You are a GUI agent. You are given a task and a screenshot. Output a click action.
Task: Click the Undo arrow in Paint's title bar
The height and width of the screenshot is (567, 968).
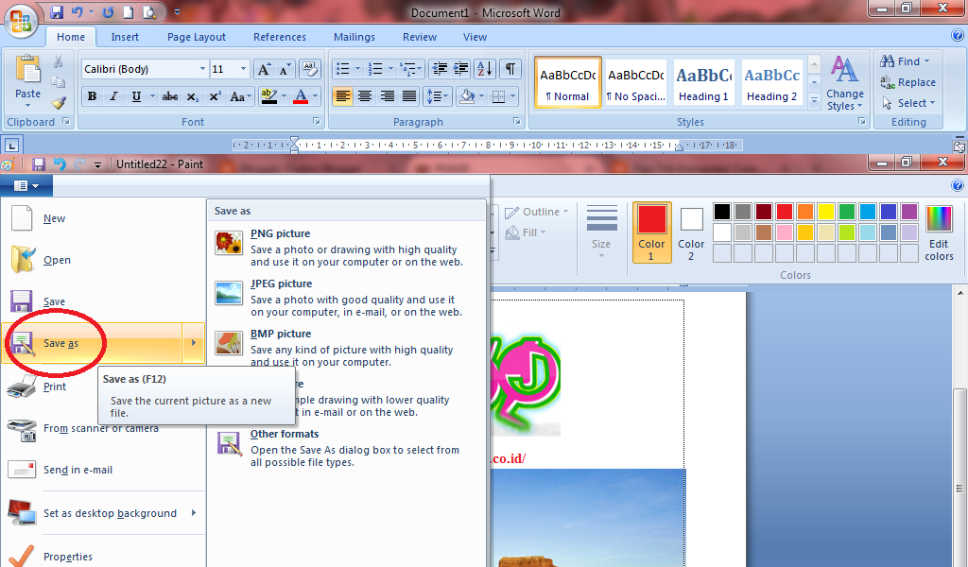coord(60,164)
